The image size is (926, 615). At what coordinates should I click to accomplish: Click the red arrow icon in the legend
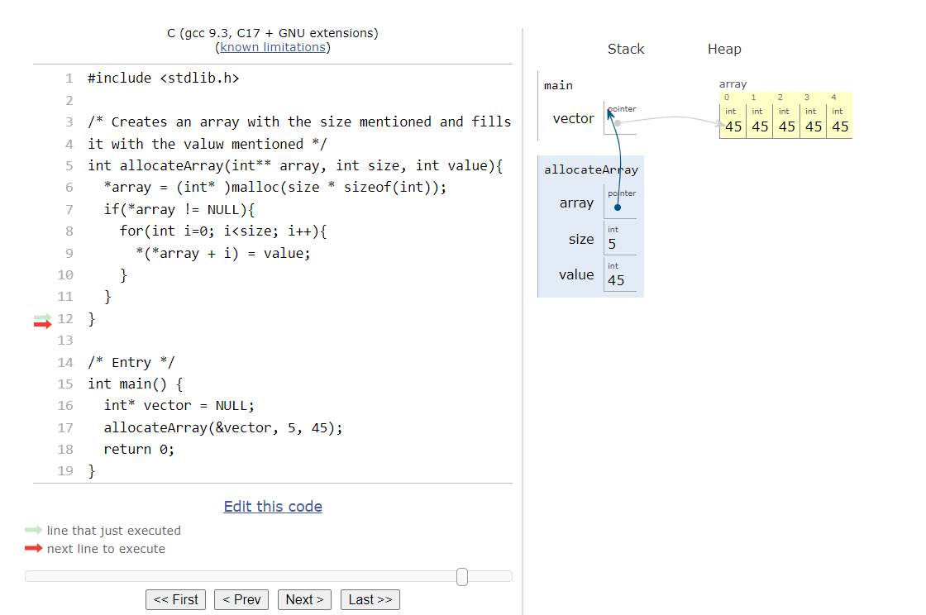click(33, 548)
